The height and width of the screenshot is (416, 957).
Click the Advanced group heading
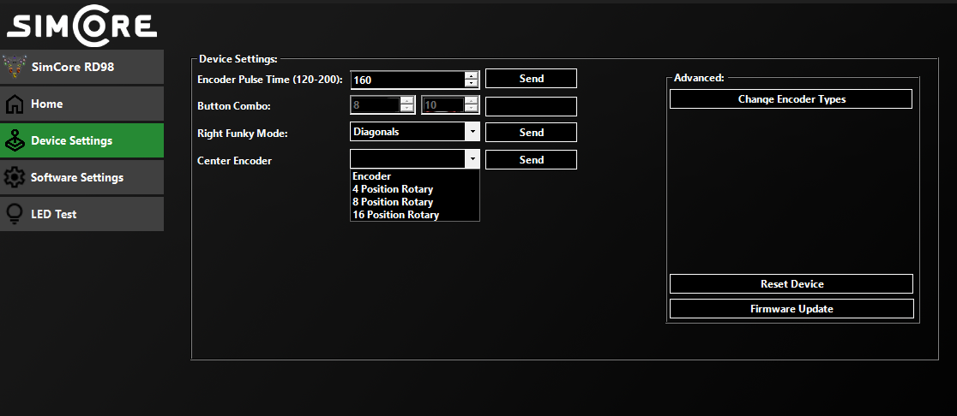point(699,78)
